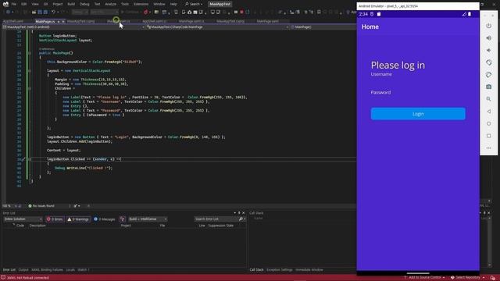Click the Project column header
Viewport: 500px width, 281px height.
(126, 226)
